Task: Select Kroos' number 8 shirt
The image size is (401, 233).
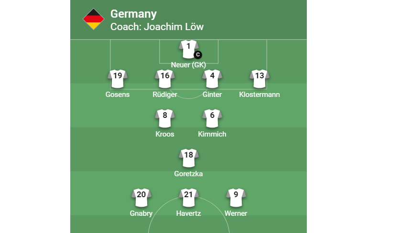Action: (x=165, y=118)
